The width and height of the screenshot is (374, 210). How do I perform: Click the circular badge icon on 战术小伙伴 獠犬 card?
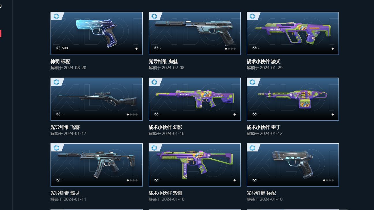(253, 16)
